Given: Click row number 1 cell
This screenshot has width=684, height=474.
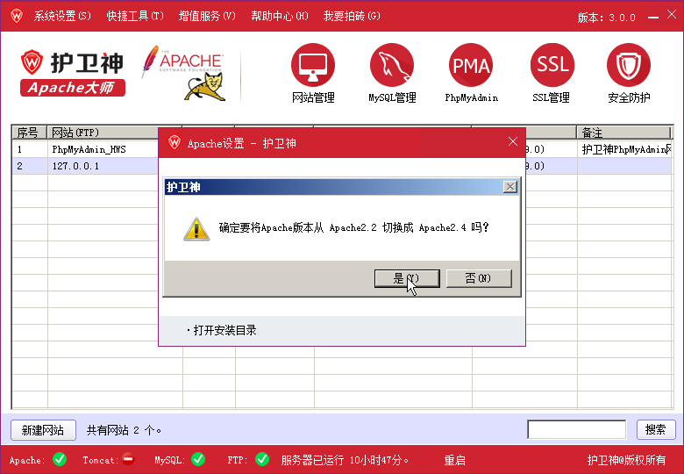Looking at the screenshot, I should pos(30,150).
